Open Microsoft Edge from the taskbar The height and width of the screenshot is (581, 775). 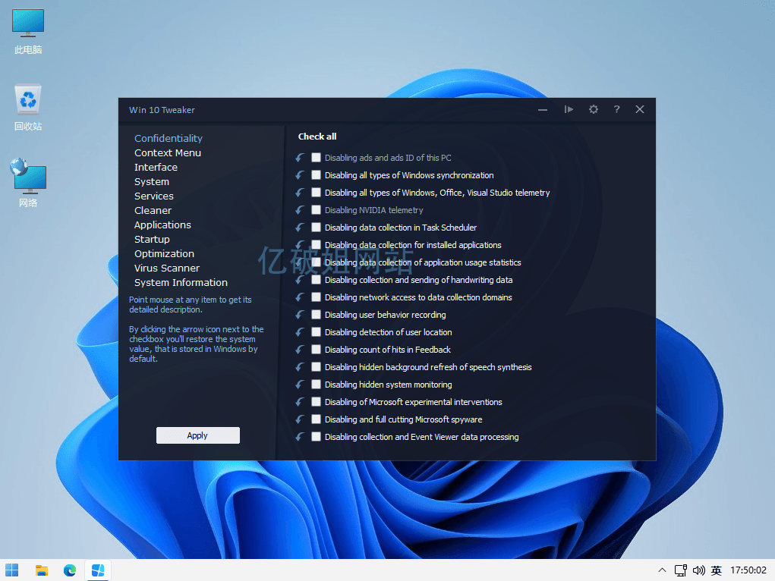tap(70, 570)
